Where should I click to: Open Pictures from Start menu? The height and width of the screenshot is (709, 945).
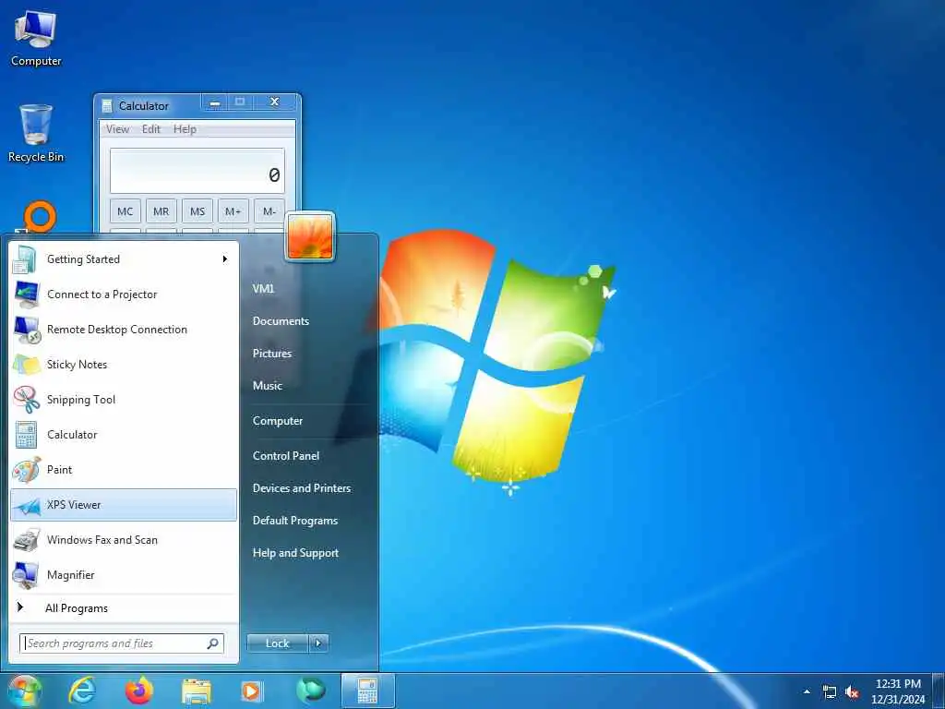272,354
